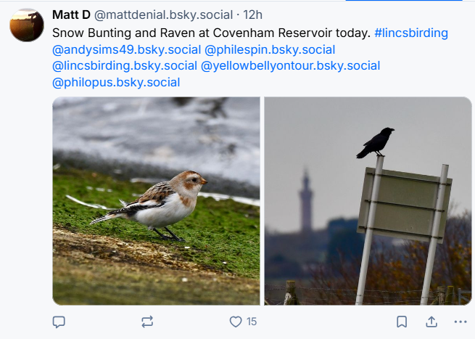Screen dimensions: 475x339
Task: Go to the @lincsbirding.bsky.social mention
Action: 124,66
